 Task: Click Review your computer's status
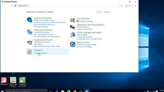tap(44, 20)
